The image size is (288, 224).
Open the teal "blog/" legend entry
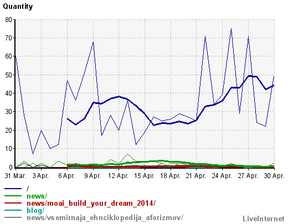[35, 210]
